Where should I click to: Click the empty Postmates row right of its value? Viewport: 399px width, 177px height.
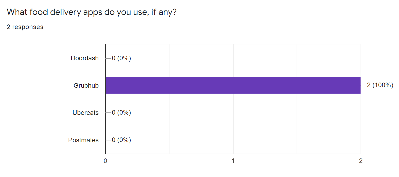[x=246, y=140]
